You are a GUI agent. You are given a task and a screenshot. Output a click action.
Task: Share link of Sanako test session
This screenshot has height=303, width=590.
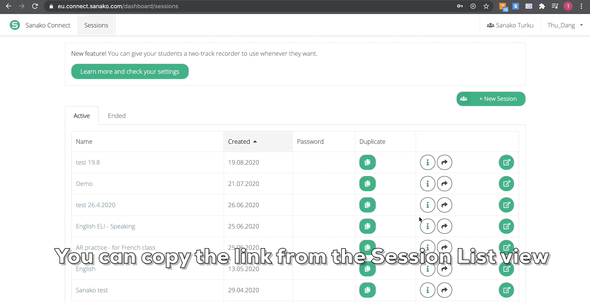[x=444, y=290]
